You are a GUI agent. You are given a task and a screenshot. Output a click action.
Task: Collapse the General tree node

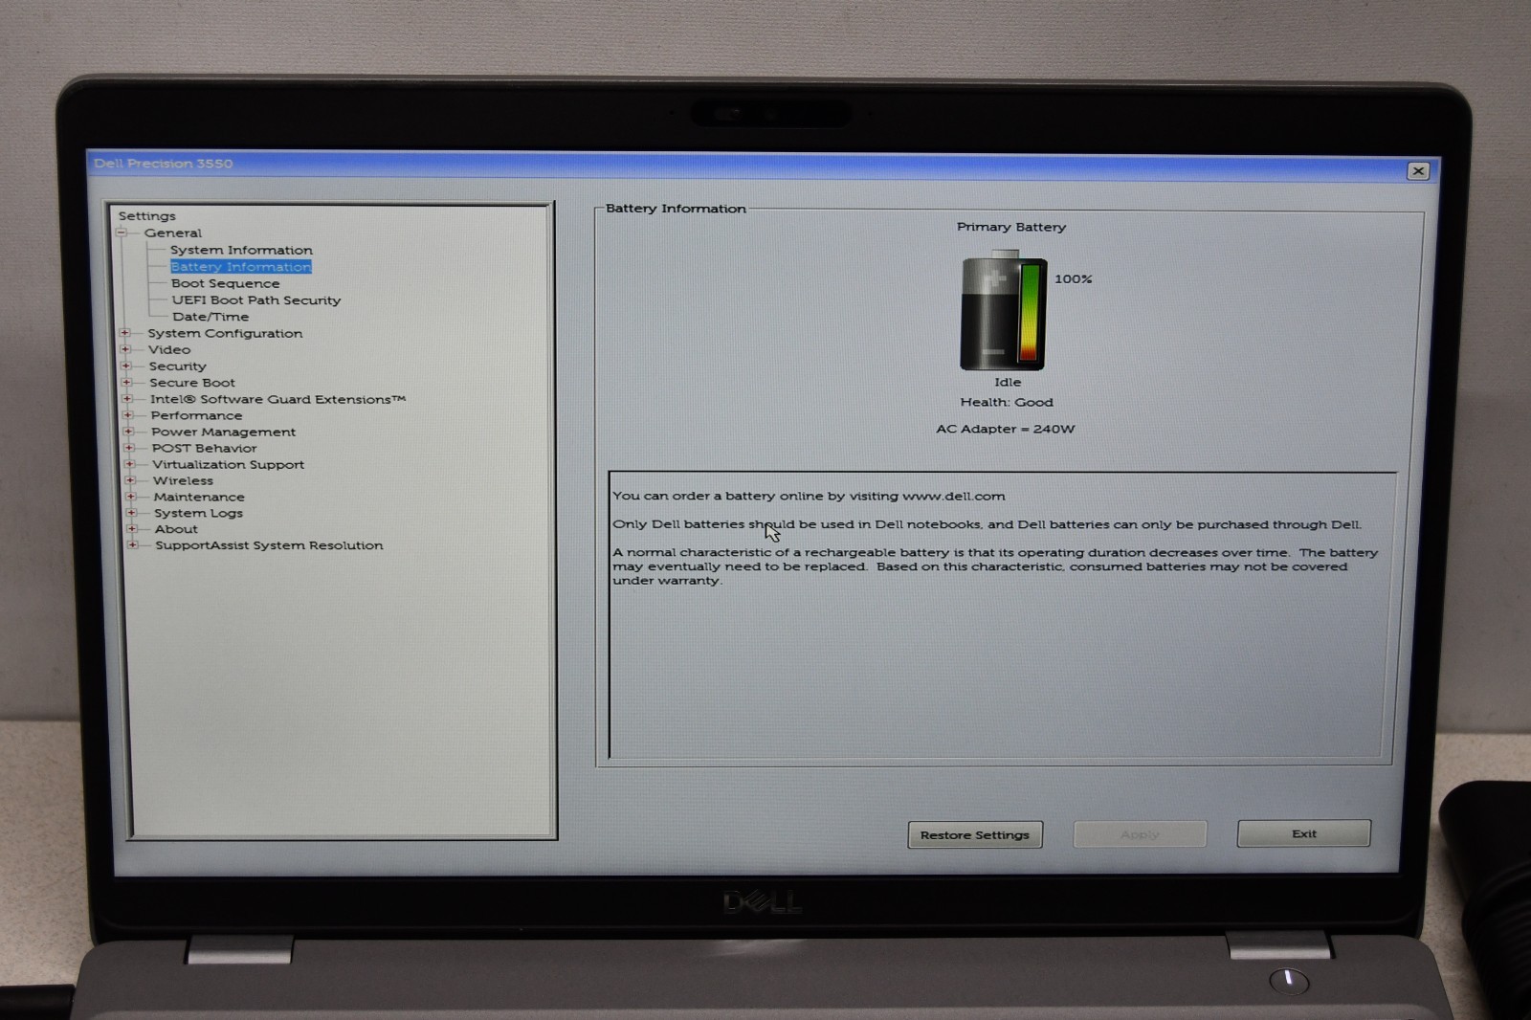(122, 233)
